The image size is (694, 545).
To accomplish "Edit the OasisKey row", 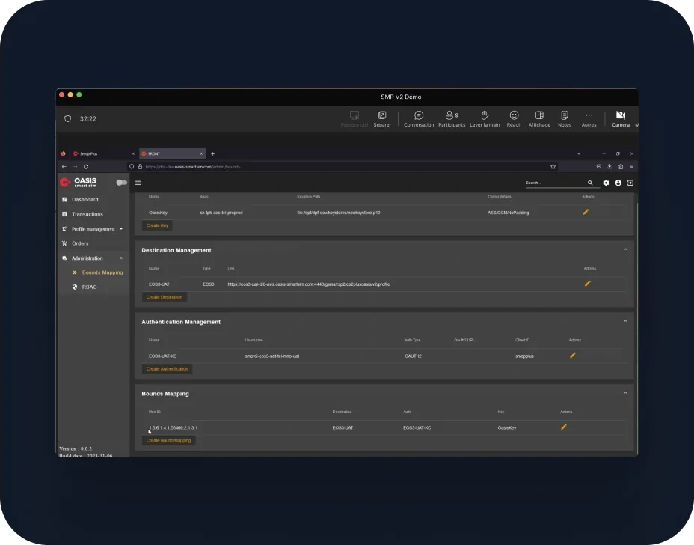I will tap(586, 213).
